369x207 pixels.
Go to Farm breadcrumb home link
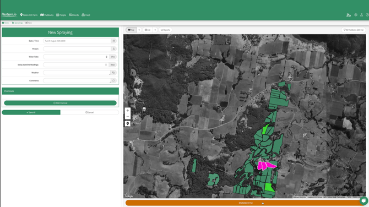(6, 23)
